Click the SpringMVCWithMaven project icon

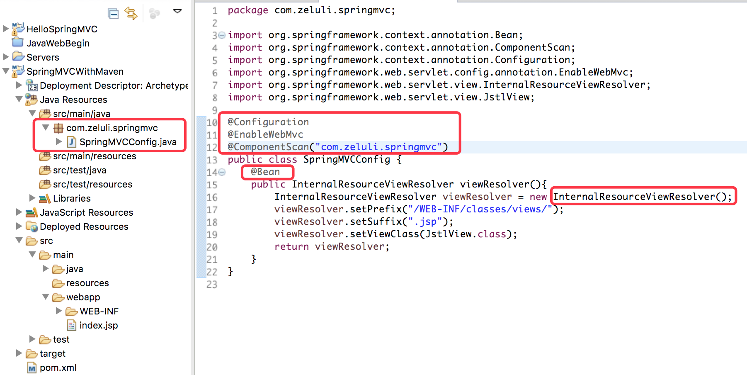[x=18, y=71]
